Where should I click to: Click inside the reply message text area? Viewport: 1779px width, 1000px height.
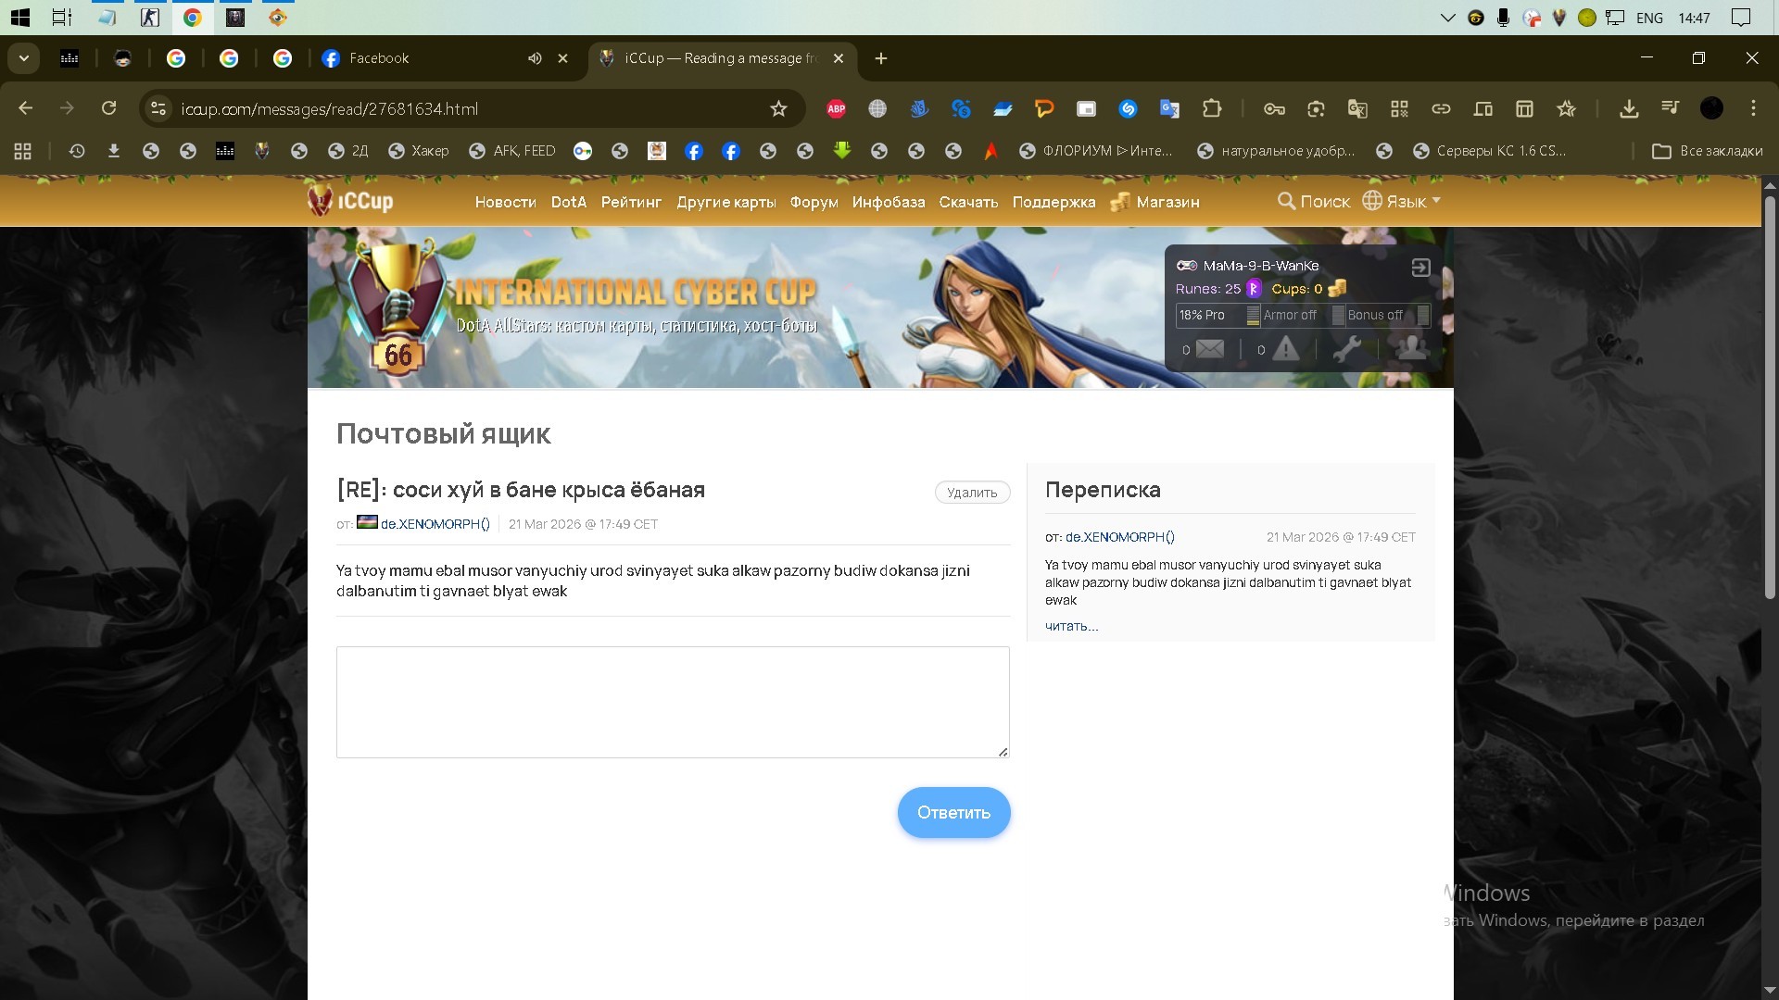pyautogui.click(x=673, y=702)
